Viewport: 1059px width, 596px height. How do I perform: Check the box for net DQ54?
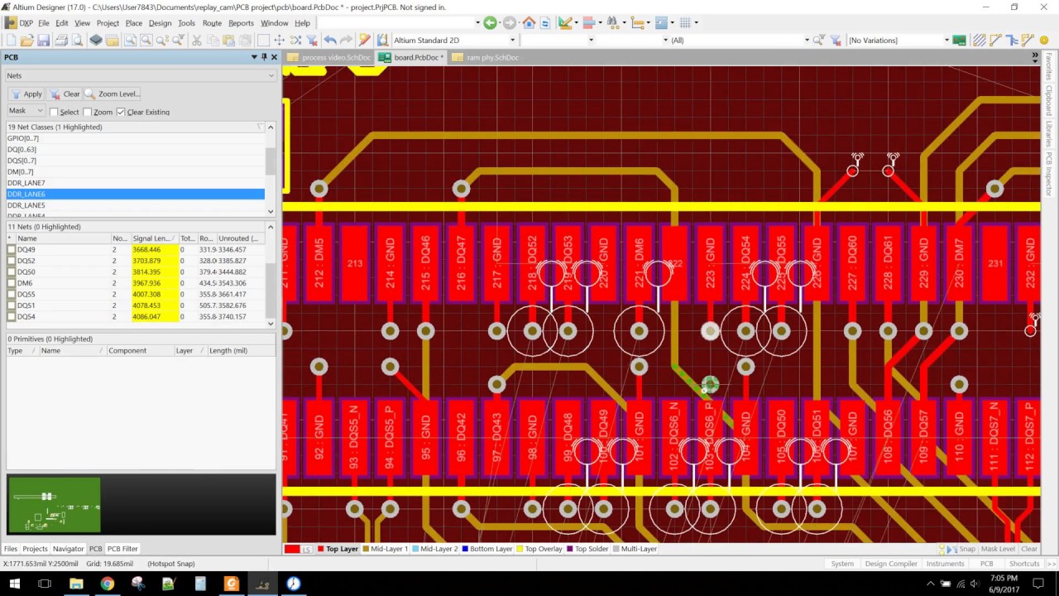point(11,316)
